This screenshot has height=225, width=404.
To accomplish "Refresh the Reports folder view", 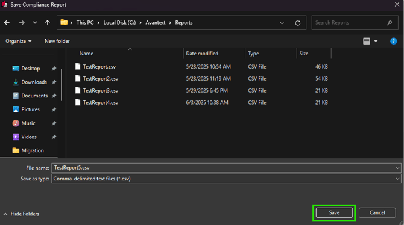I will tap(298, 23).
